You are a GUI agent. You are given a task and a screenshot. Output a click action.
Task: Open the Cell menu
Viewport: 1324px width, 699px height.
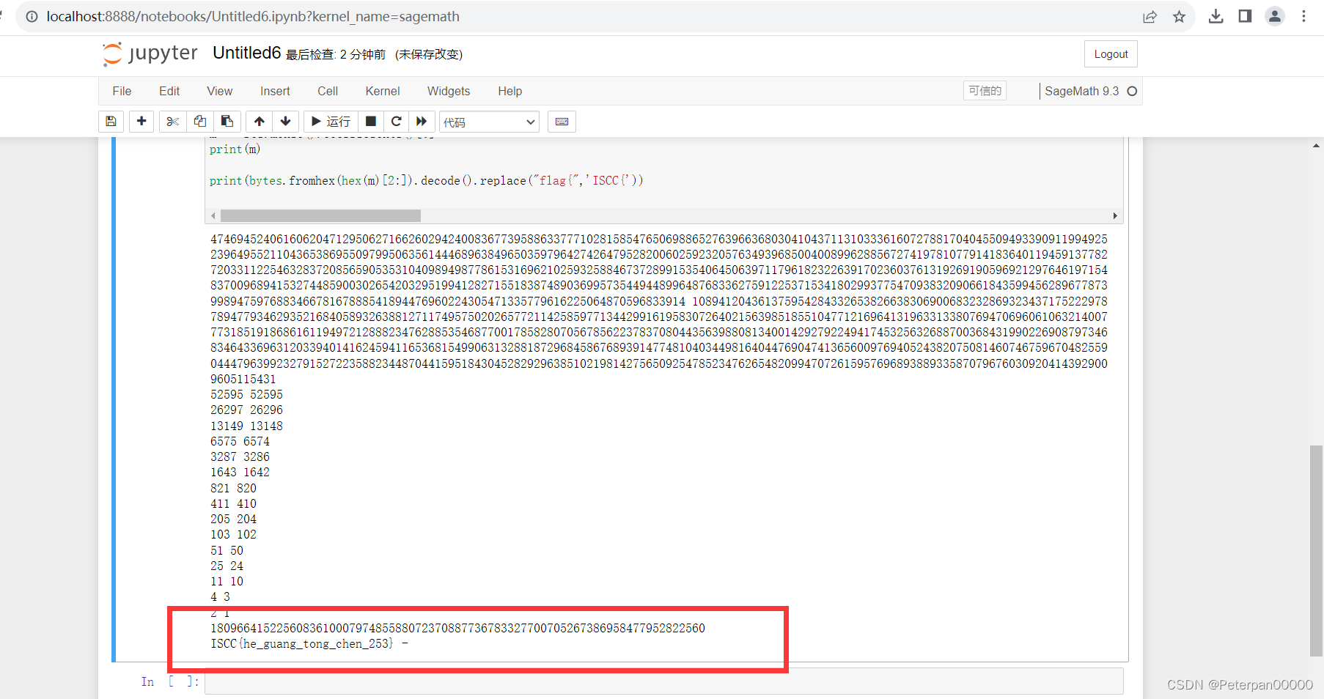328,91
